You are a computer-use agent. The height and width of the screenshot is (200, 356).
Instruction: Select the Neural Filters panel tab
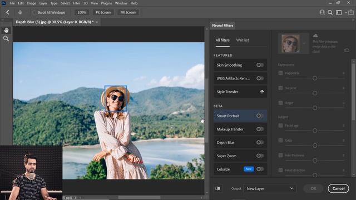(222, 26)
